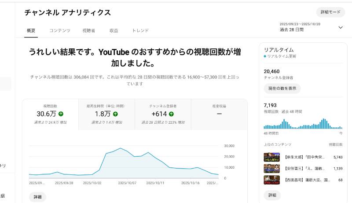Click the 上位のコンテンツ column header
The width and height of the screenshot is (352, 203).
pos(278,144)
